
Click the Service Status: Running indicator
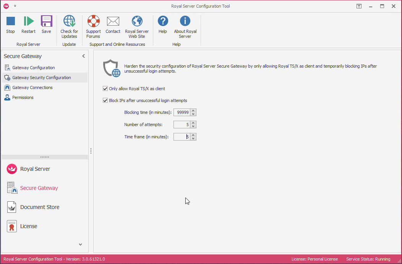coord(368,259)
